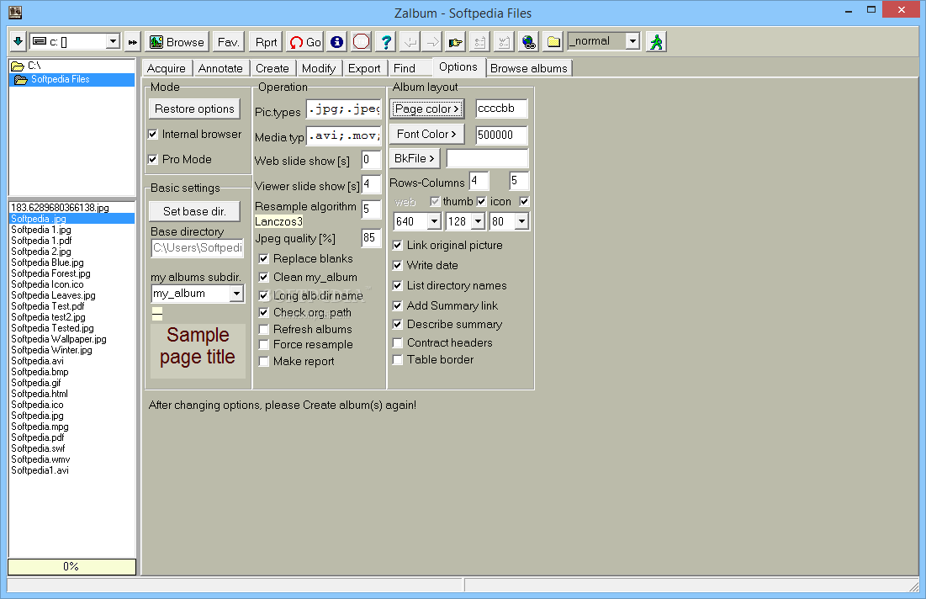926x599 pixels.
Task: Click the Page color > button
Action: 426,109
